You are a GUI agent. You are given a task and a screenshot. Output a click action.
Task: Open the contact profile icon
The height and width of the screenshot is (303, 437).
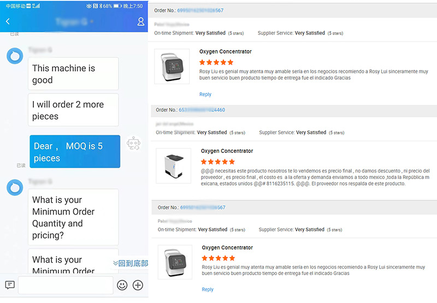pyautogui.click(x=141, y=22)
